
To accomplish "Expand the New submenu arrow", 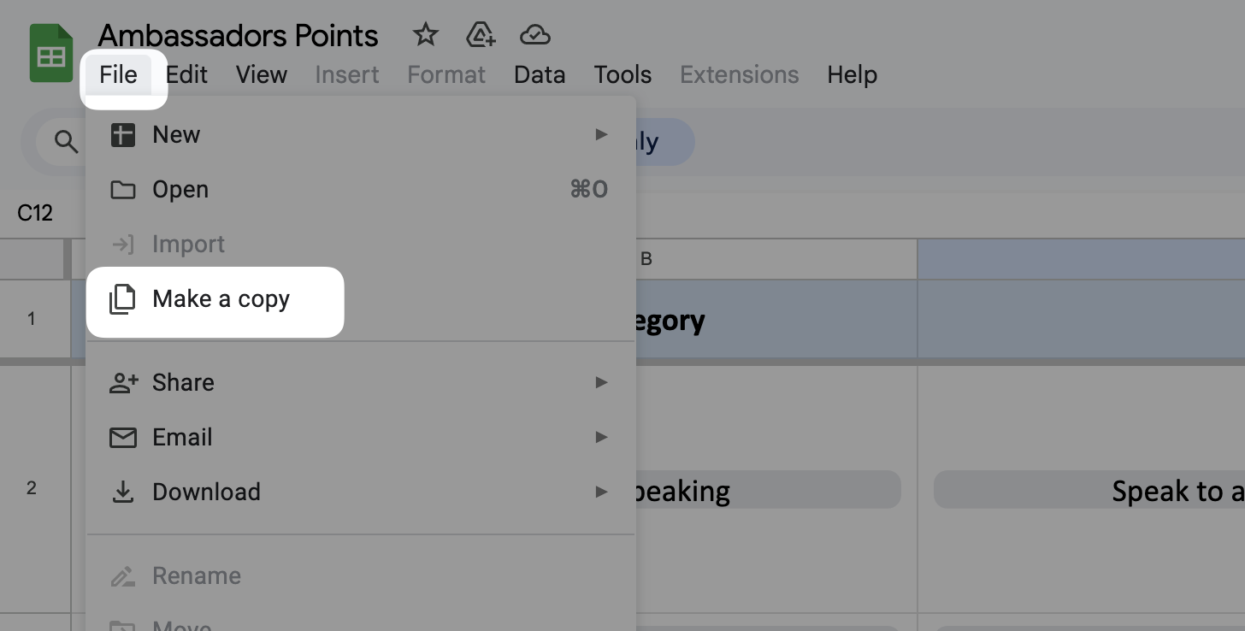I will point(602,134).
